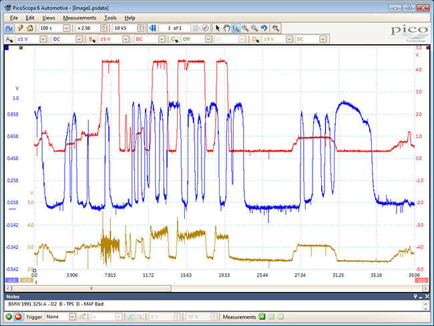
Task: Adjust the x 2.56 zoom factor stepper
Action: coord(103,28)
